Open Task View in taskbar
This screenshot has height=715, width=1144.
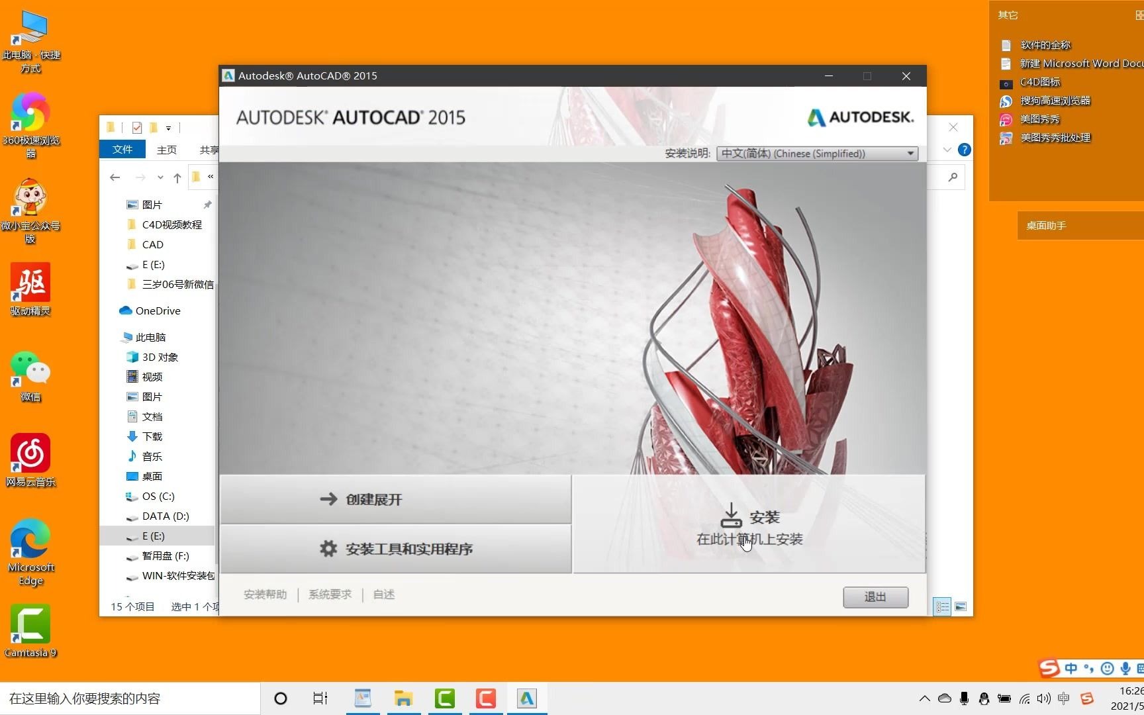coord(320,698)
